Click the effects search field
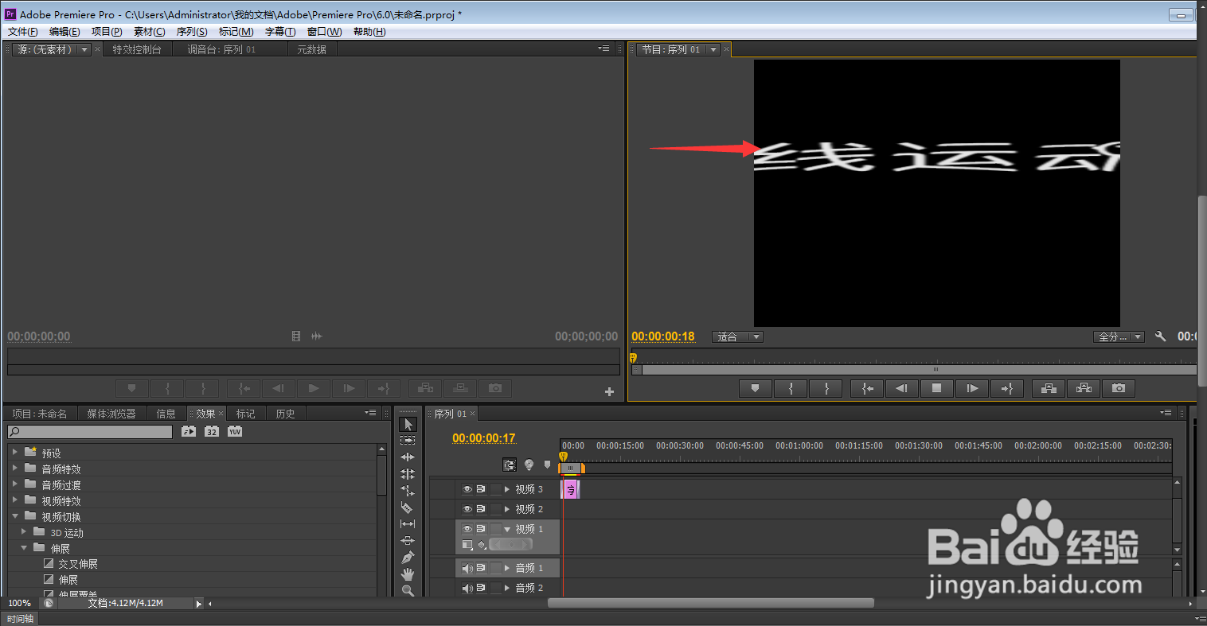This screenshot has width=1207, height=626. [90, 431]
